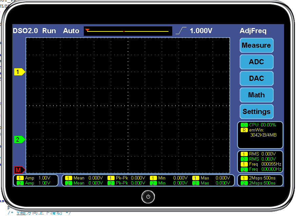Viewport: 297px width, 216px height.
Task: Click yellow 1 badge beside Mean
Action: [x=68, y=178]
